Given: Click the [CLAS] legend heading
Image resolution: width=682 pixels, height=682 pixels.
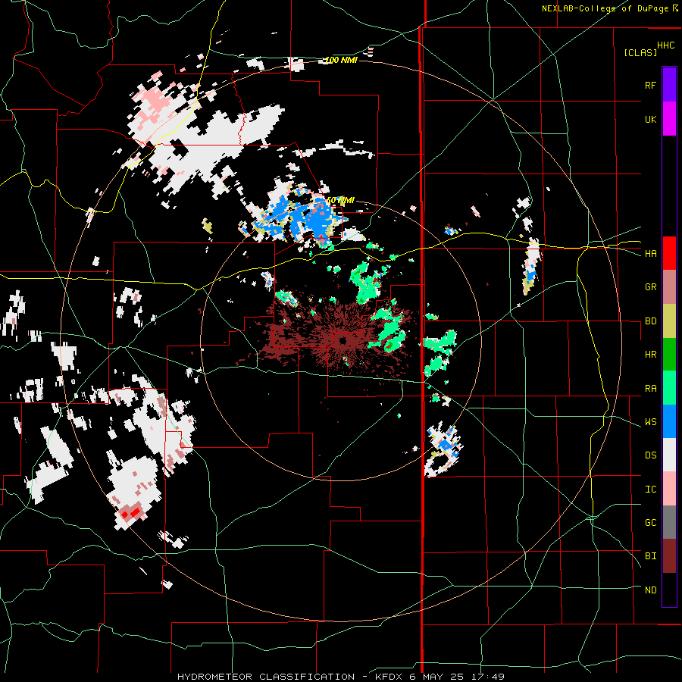Looking at the screenshot, I should pyautogui.click(x=640, y=52).
